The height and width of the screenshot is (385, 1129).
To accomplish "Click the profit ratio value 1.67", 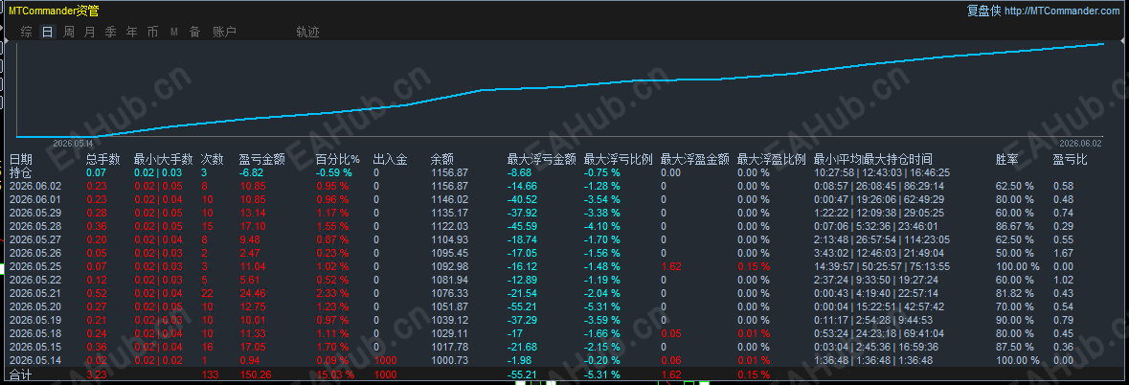I will [x=1064, y=253].
